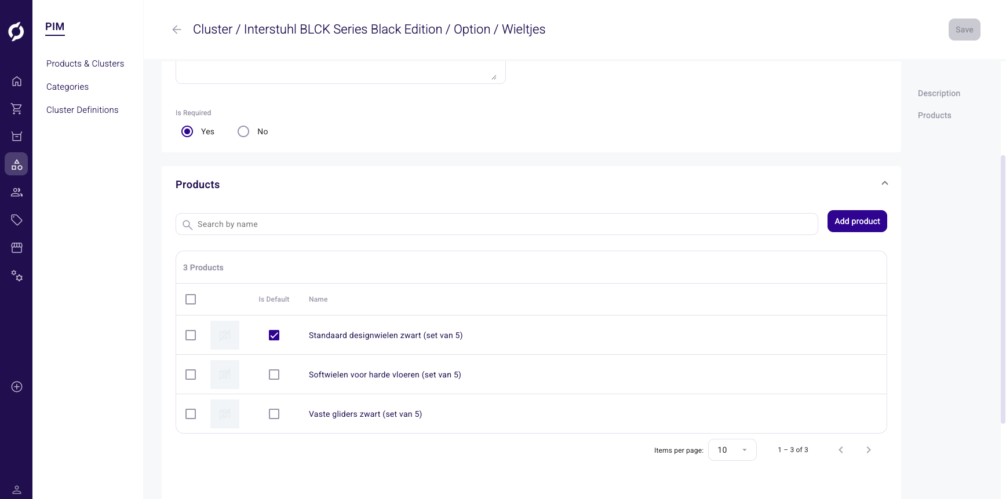Click the Add product button
Screen dimensions: 1006x499
[857, 221]
